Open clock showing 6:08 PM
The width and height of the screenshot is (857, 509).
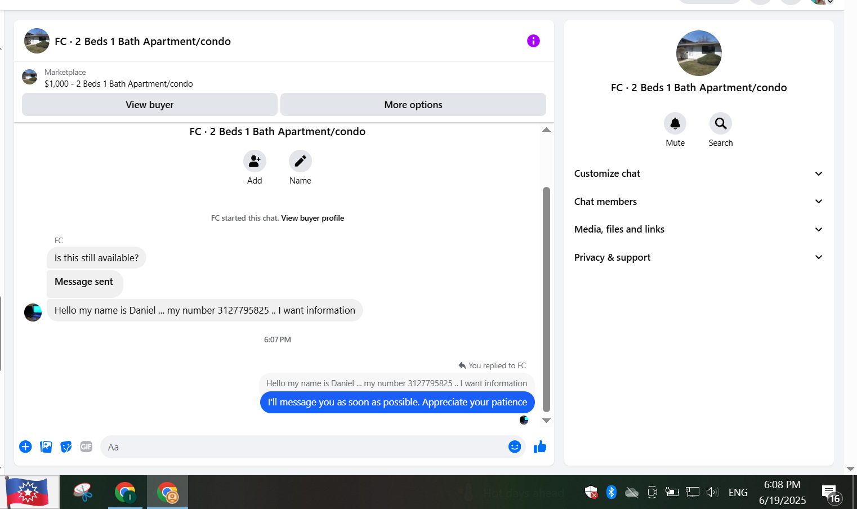(x=782, y=492)
